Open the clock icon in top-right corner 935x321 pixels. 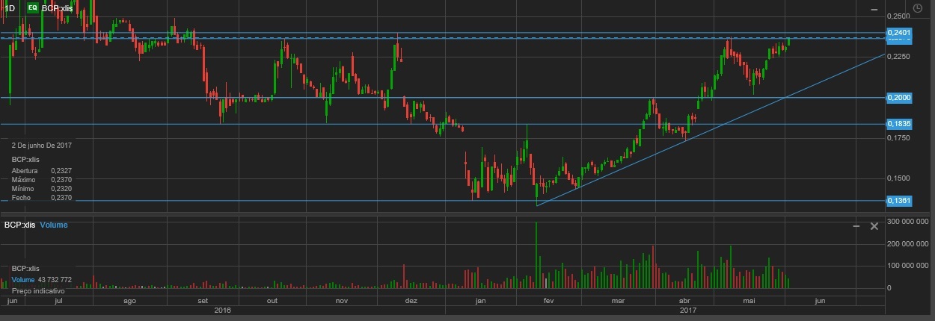click(919, 8)
